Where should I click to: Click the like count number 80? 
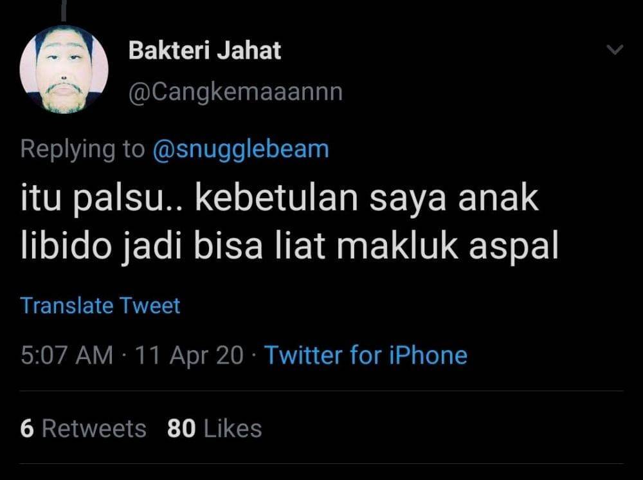pos(181,429)
